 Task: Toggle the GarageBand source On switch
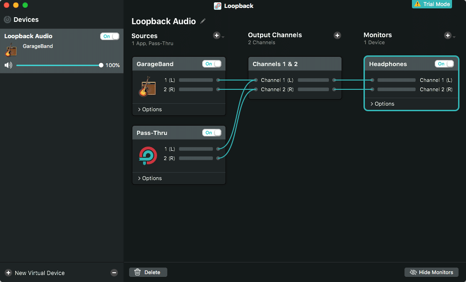pyautogui.click(x=212, y=64)
